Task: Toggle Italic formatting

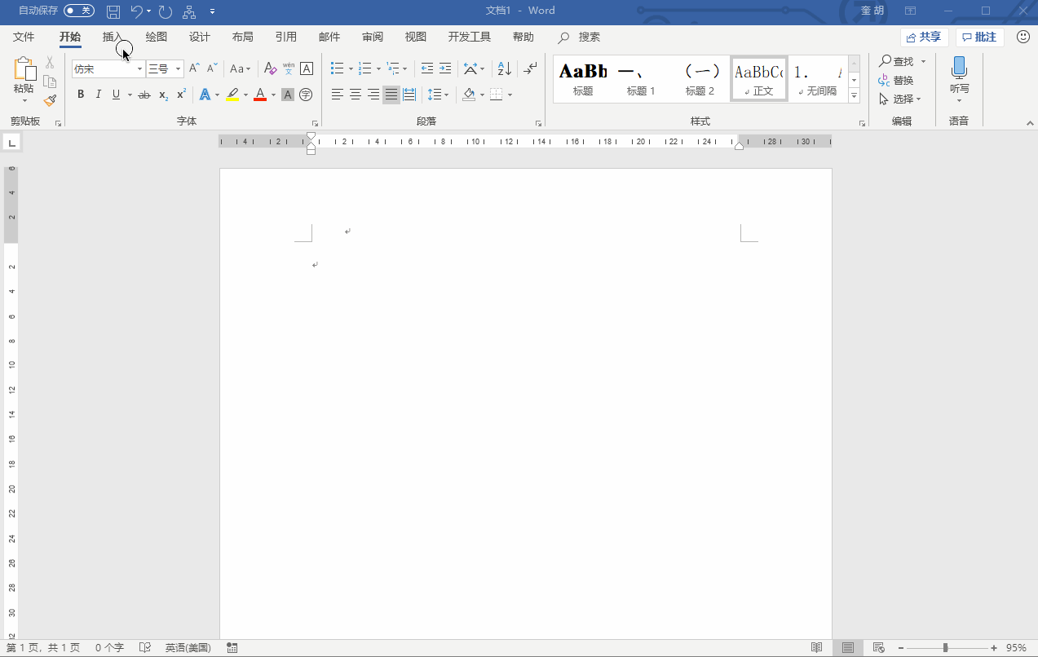Action: [99, 95]
